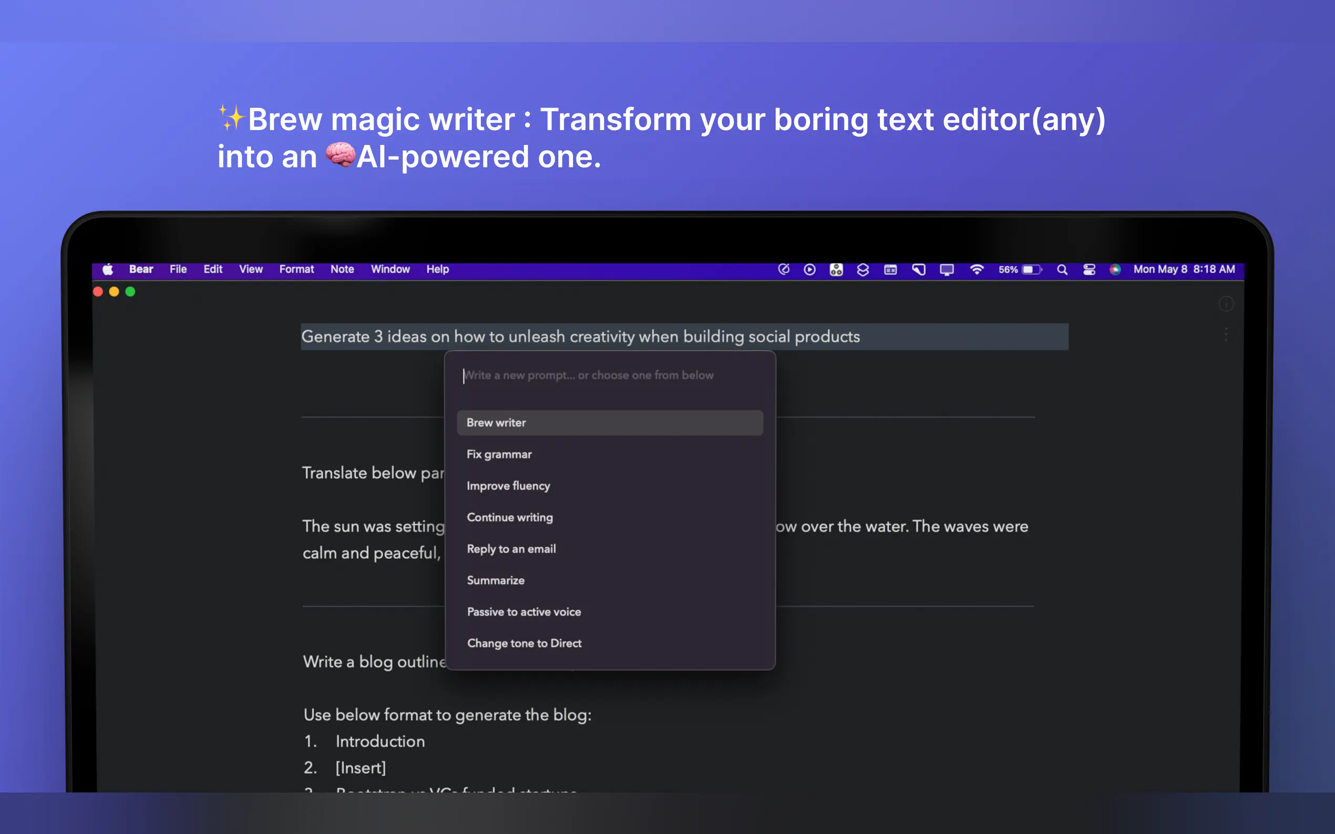Click the Write a new prompt field
Viewport: 1335px width, 834px height.
(588, 376)
